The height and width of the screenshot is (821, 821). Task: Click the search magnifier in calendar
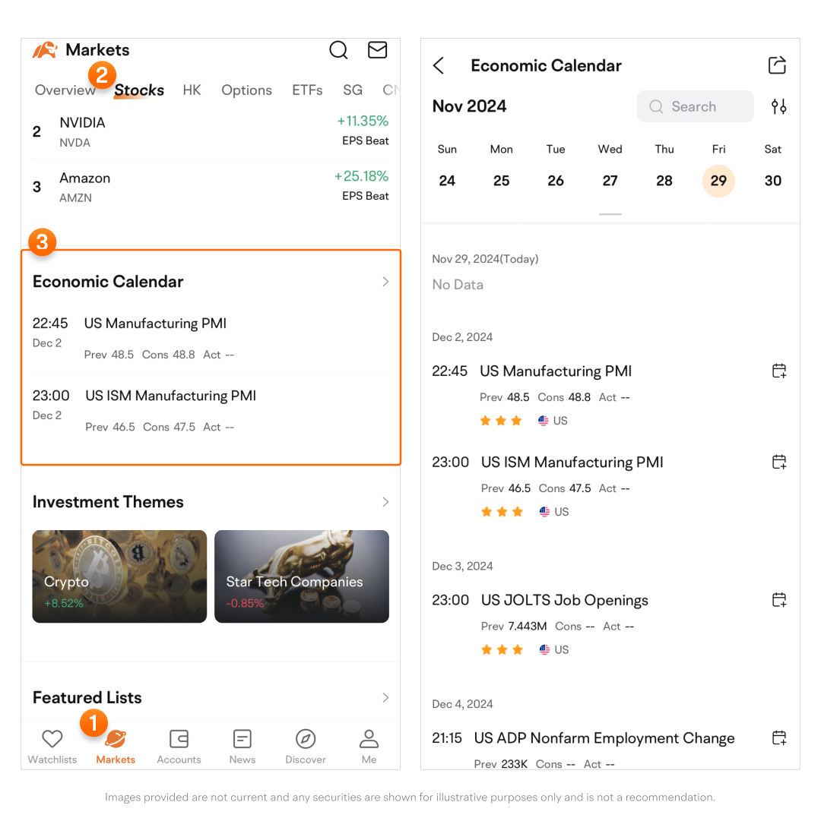point(656,107)
